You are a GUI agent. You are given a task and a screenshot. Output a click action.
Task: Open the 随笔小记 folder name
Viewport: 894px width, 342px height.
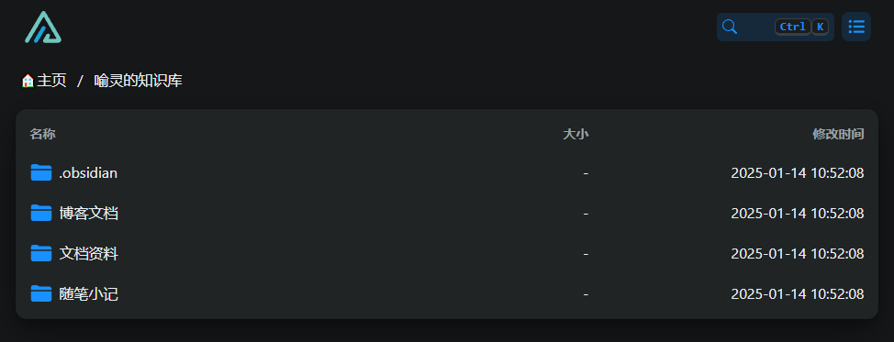(88, 294)
